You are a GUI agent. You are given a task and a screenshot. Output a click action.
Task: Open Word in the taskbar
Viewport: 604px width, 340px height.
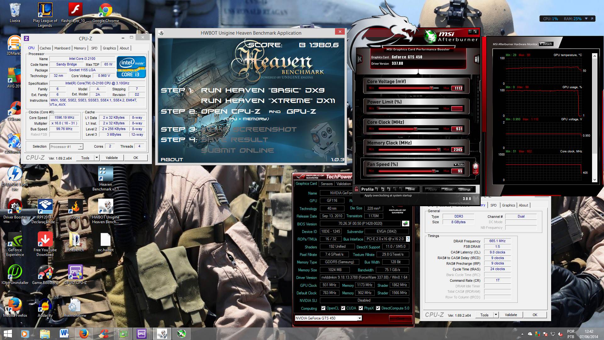click(64, 333)
